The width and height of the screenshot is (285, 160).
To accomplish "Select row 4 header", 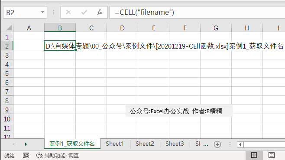I will (x=7, y=64).
